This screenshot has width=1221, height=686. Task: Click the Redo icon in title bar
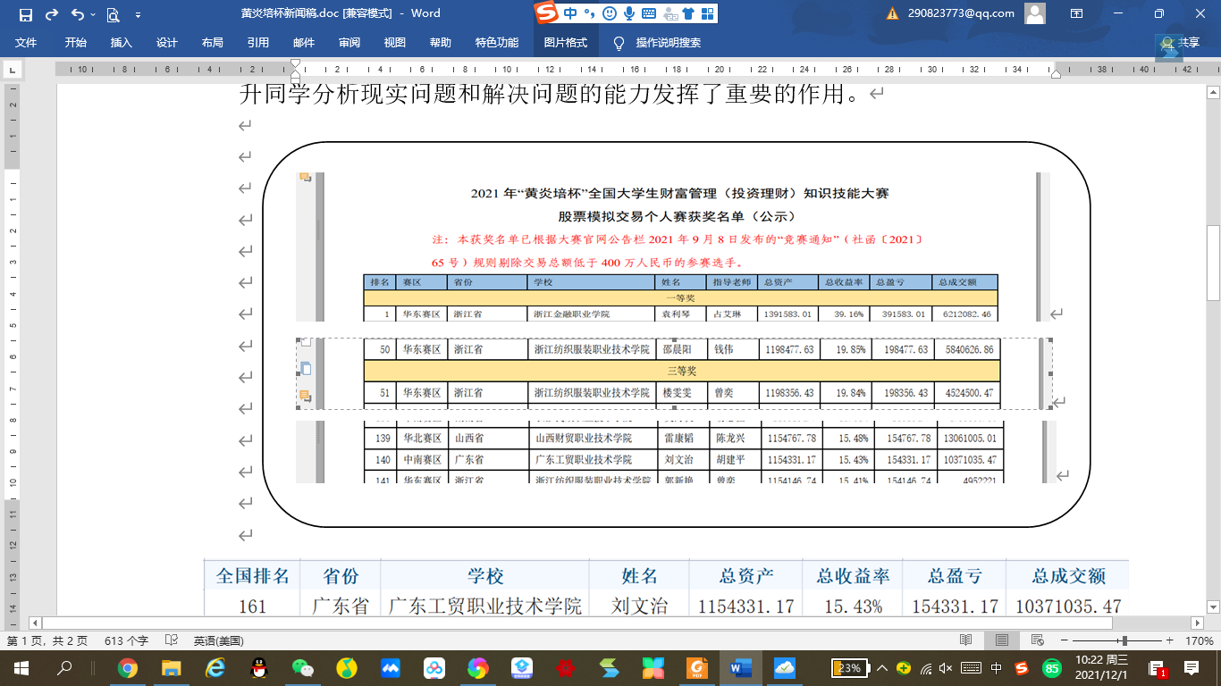(x=51, y=14)
